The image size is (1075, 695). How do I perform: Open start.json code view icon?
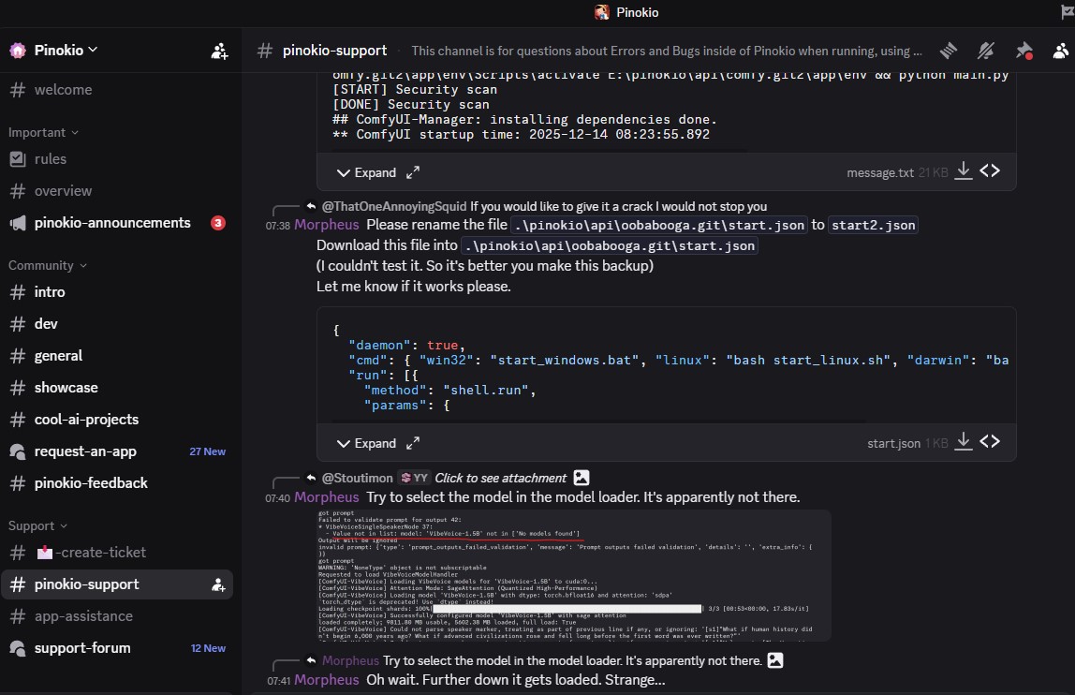click(x=990, y=441)
